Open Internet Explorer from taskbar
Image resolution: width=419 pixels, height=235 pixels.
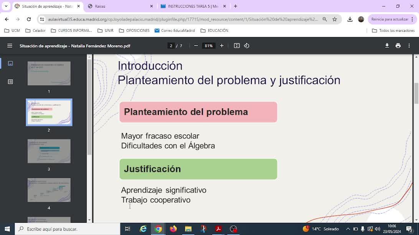(x=143, y=229)
